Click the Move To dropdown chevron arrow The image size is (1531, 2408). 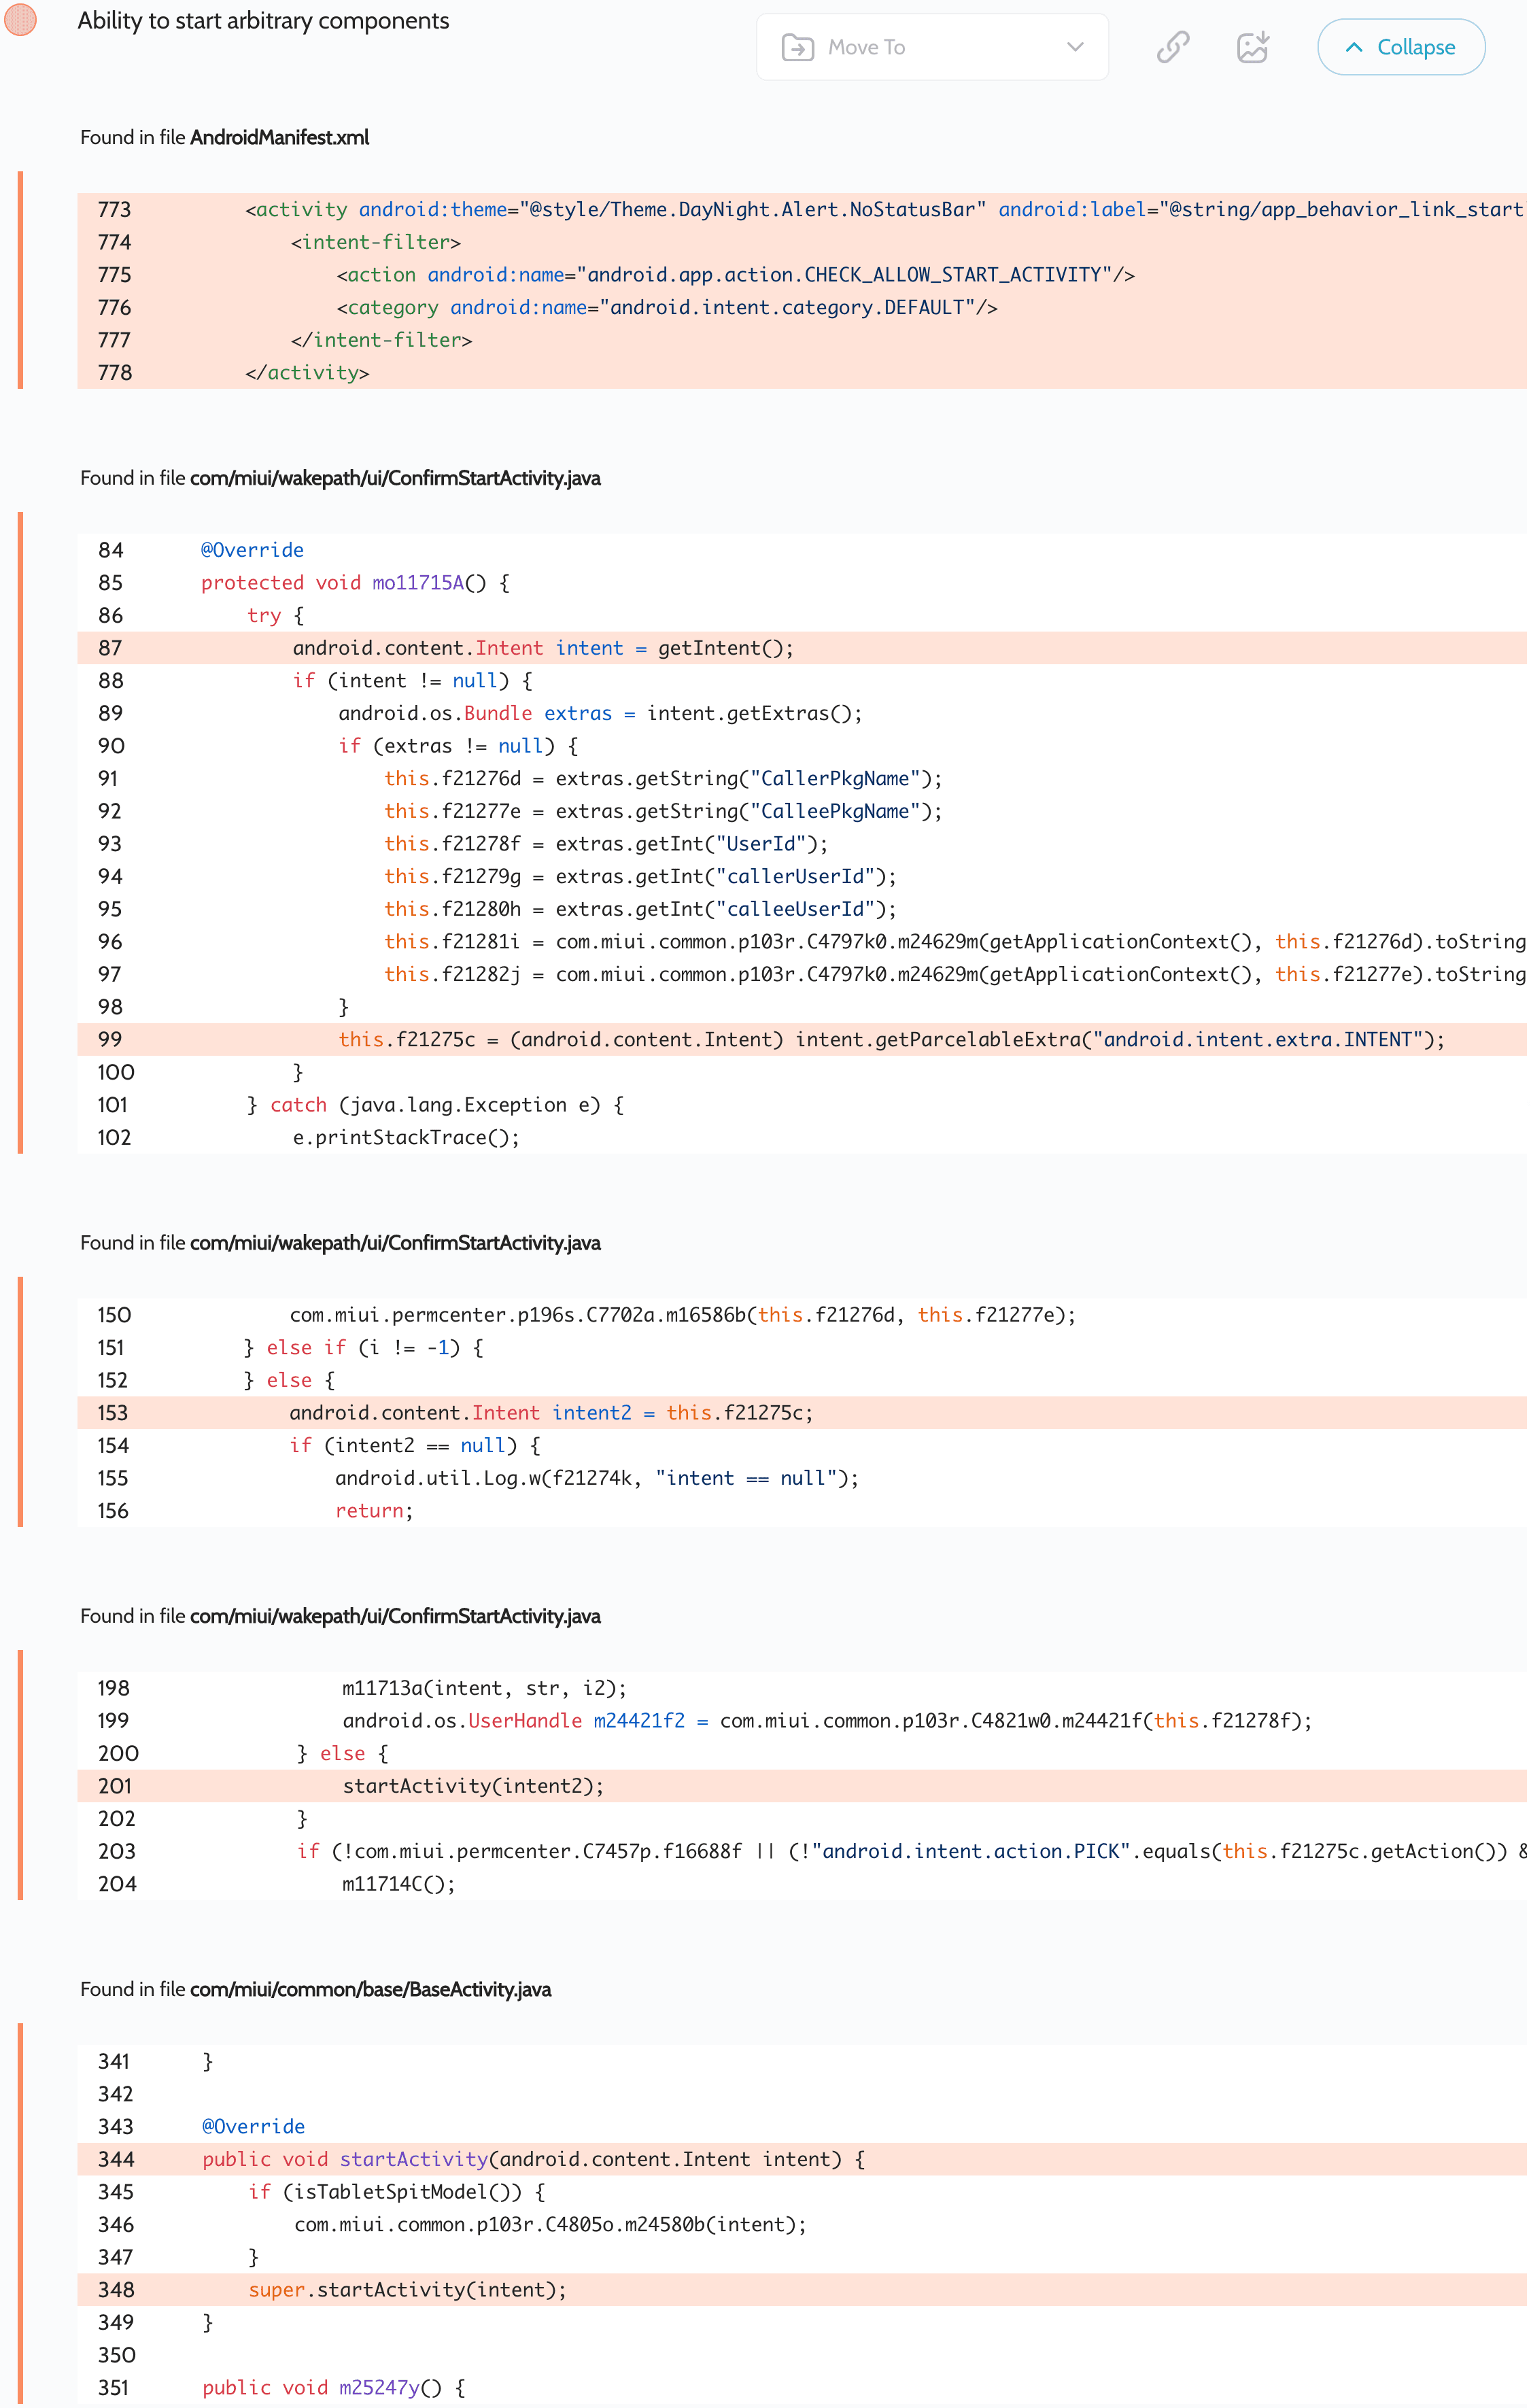[x=1075, y=47]
